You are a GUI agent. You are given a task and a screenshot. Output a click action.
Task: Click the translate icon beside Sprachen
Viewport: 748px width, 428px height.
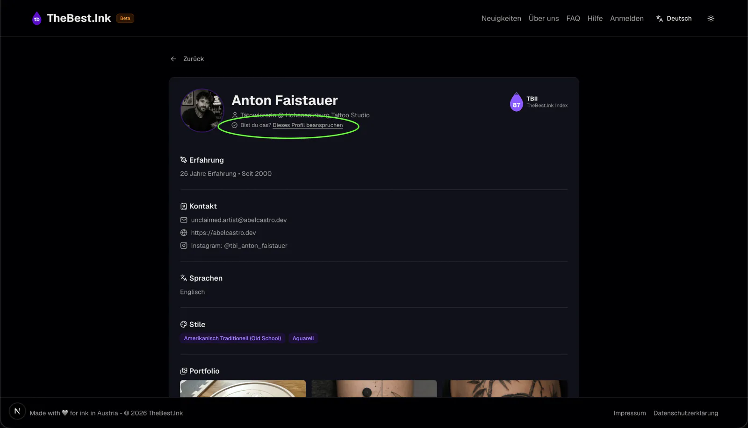(184, 278)
